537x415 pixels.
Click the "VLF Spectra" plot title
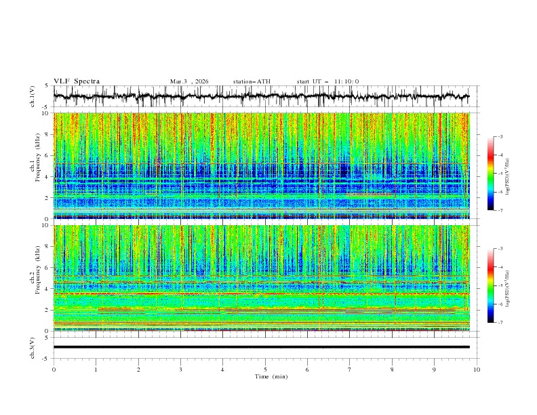point(77,81)
